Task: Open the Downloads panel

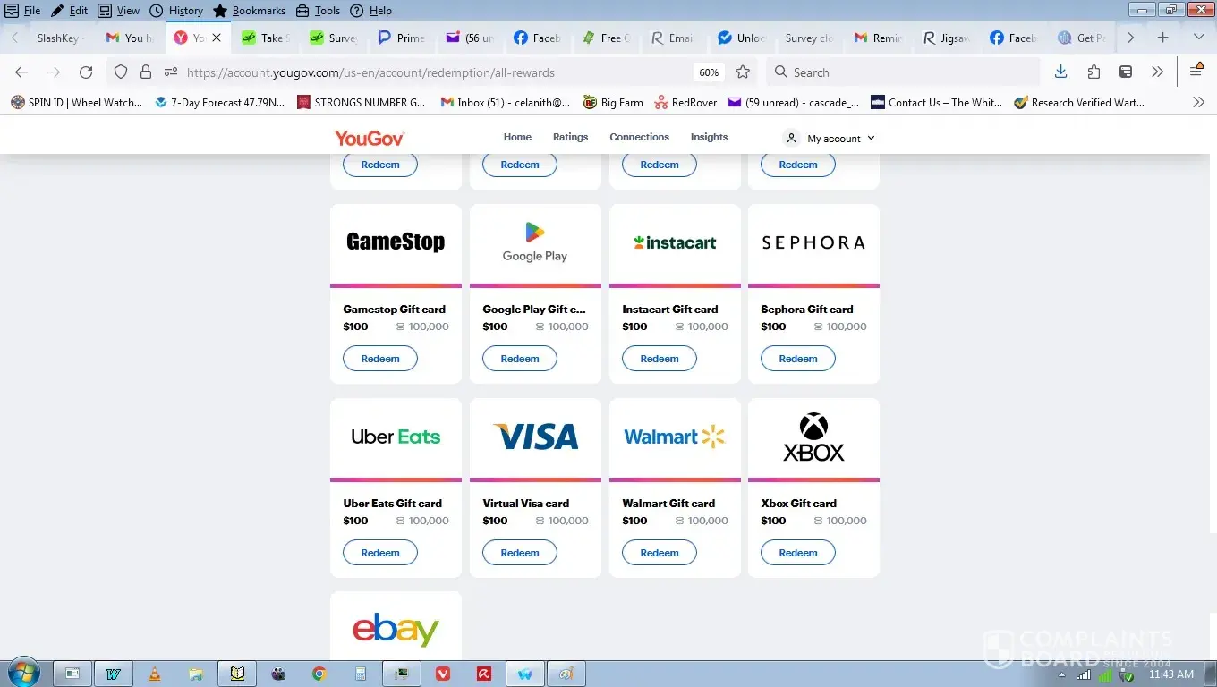Action: point(1060,72)
